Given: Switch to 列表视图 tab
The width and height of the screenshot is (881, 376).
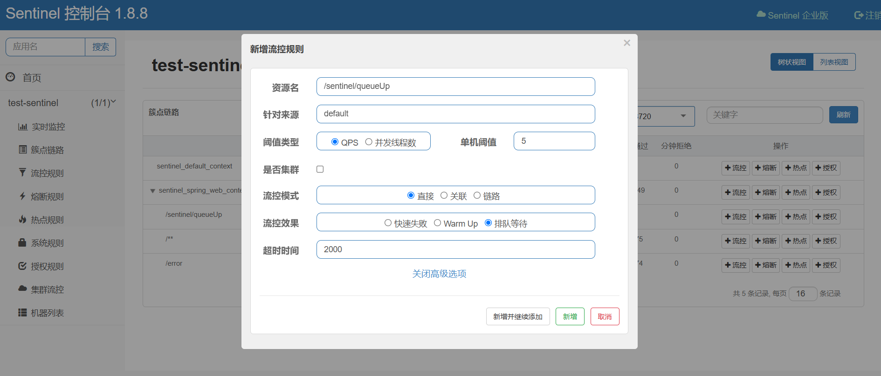Looking at the screenshot, I should [834, 62].
